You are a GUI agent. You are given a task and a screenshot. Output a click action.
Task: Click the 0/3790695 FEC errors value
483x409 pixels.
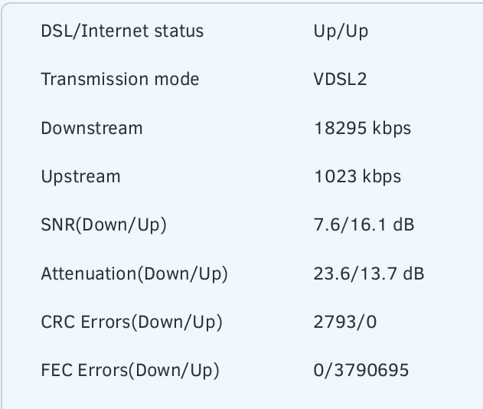(x=361, y=370)
